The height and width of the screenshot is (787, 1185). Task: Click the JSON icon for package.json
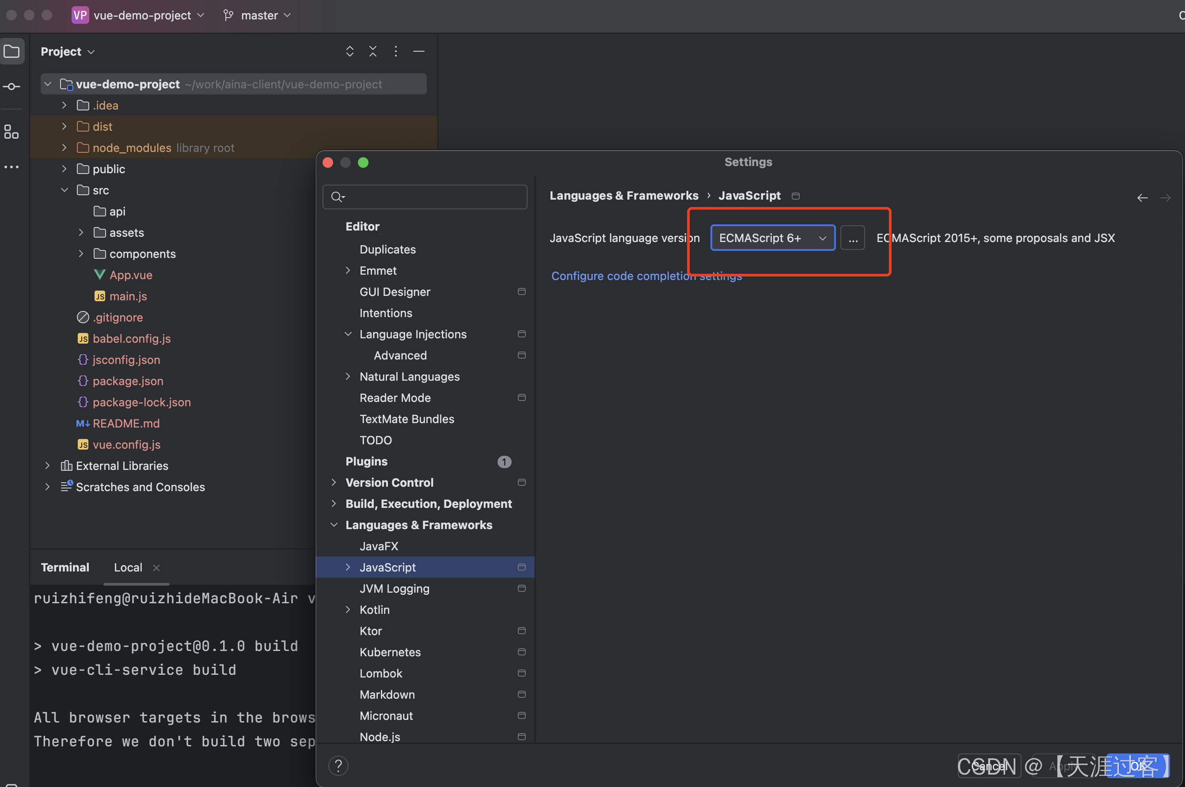pyautogui.click(x=83, y=380)
